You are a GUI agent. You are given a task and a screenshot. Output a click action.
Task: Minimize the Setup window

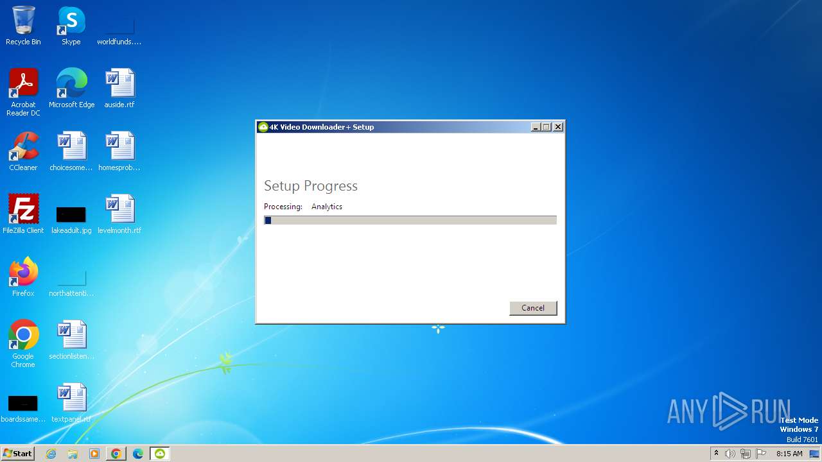point(536,127)
